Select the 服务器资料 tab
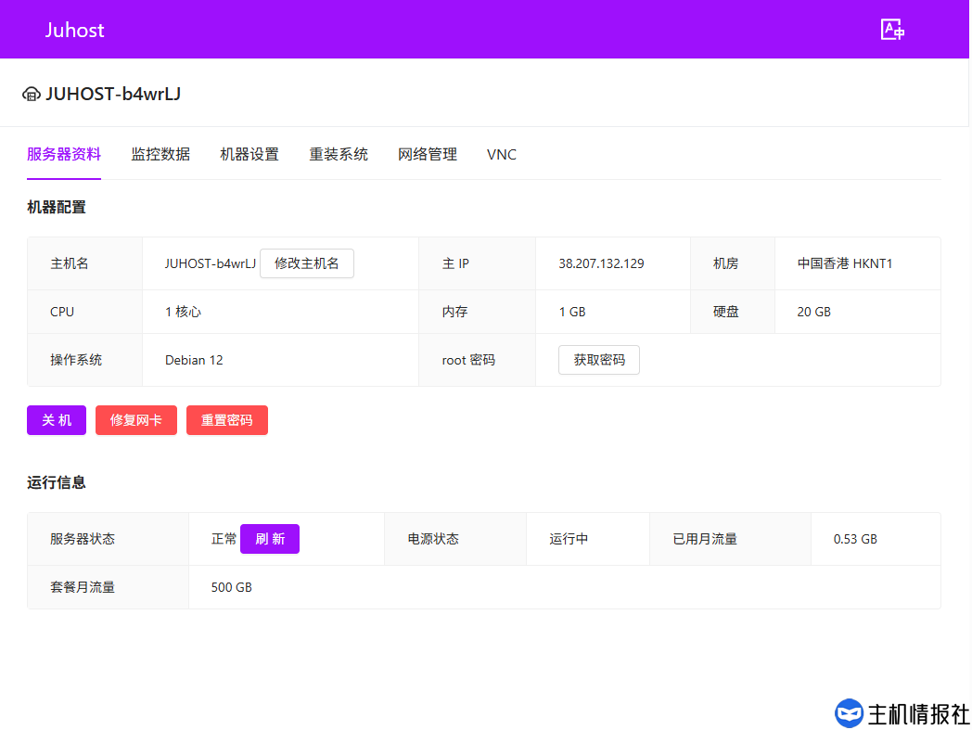The width and height of the screenshot is (972, 730). [x=64, y=155]
